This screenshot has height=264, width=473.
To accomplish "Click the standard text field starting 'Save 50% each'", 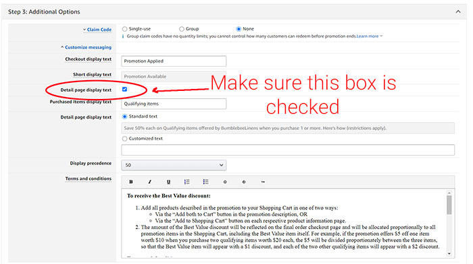I will click(288, 128).
